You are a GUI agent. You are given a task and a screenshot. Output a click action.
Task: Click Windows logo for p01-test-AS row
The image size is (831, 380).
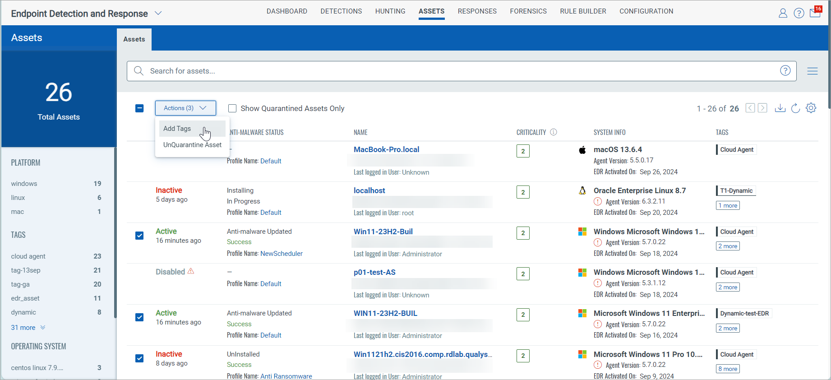(582, 273)
